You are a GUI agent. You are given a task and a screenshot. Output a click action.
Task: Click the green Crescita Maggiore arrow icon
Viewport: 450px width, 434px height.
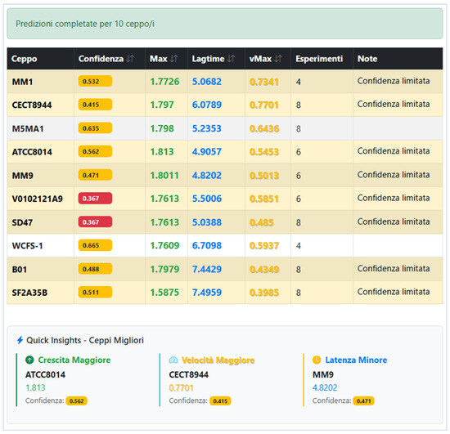click(x=29, y=360)
